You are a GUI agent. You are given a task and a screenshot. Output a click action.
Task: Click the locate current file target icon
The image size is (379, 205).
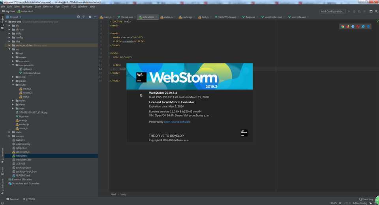coord(78,17)
